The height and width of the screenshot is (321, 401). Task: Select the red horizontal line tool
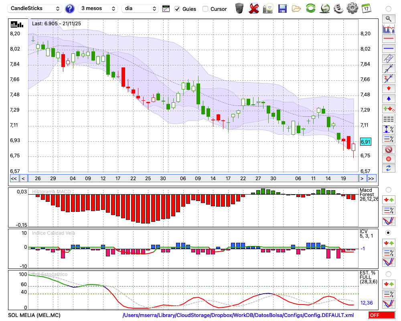point(388,39)
